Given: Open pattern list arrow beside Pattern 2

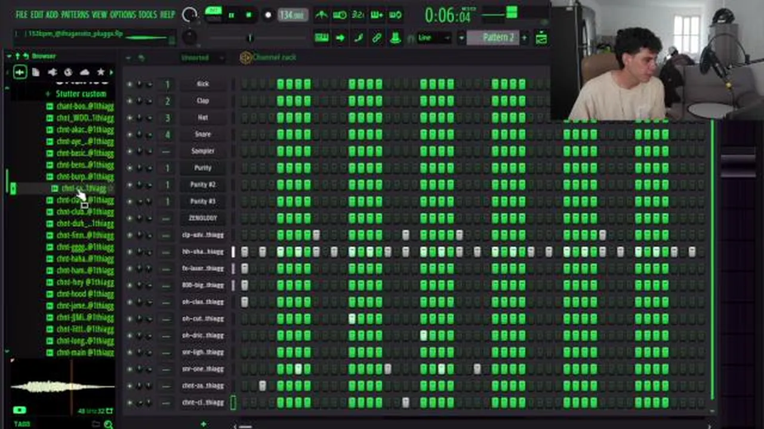Looking at the screenshot, I should point(461,38).
